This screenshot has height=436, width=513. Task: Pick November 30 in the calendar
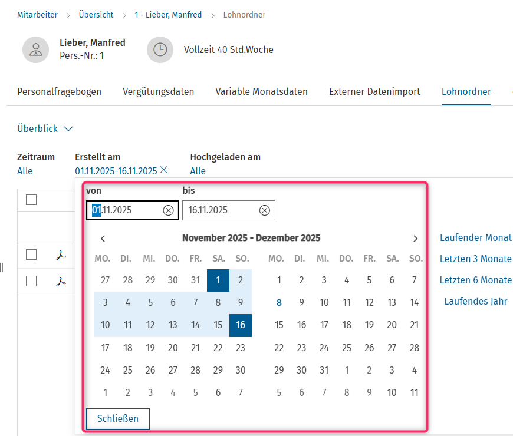click(241, 371)
